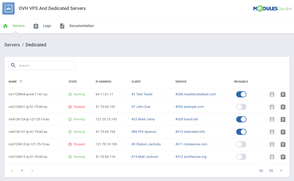This screenshot has width=294, height=181.
Task: Show 25 entries per page
Action: click(x=271, y=171)
